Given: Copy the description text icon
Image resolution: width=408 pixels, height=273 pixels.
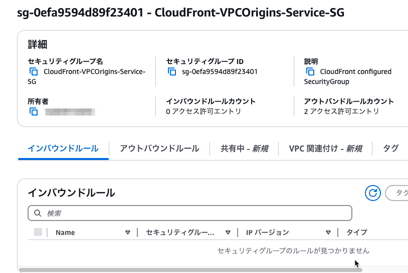Looking at the screenshot, I should (310, 71).
